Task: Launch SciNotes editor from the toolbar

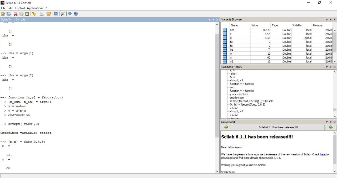Action: tap(3, 14)
